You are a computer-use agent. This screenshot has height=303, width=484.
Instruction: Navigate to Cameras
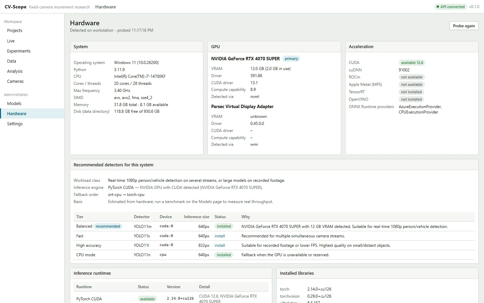coord(32,81)
